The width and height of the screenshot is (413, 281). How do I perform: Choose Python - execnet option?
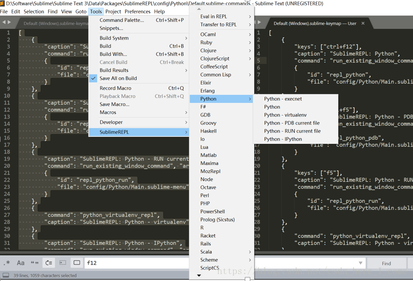(295, 99)
